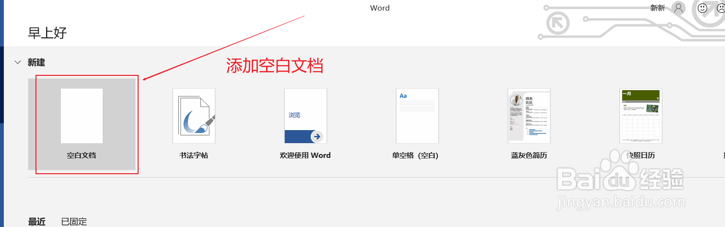This screenshot has width=725, height=227.
Task: Send negative feedback via frown face icon
Action: point(721,8)
